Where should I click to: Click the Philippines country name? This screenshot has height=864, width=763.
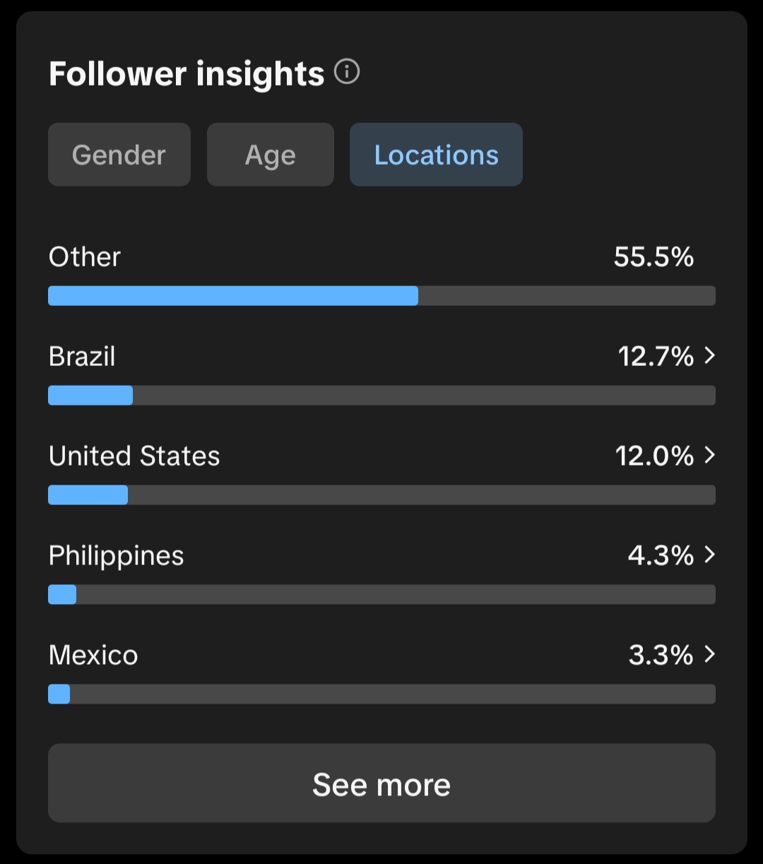117,556
